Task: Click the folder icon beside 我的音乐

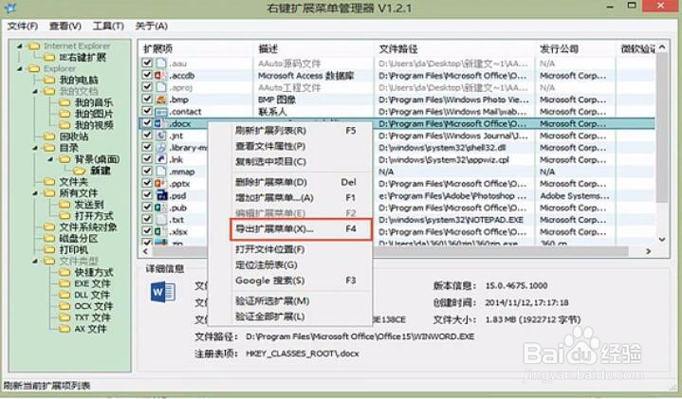Action: coord(65,102)
